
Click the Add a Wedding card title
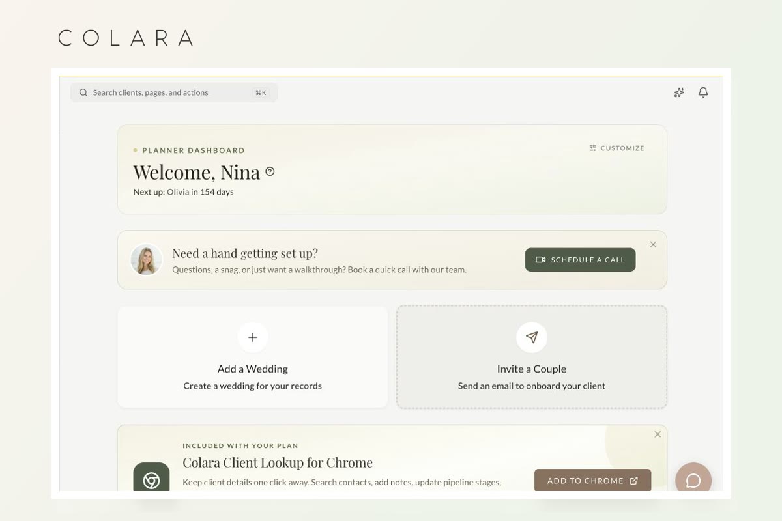point(253,369)
